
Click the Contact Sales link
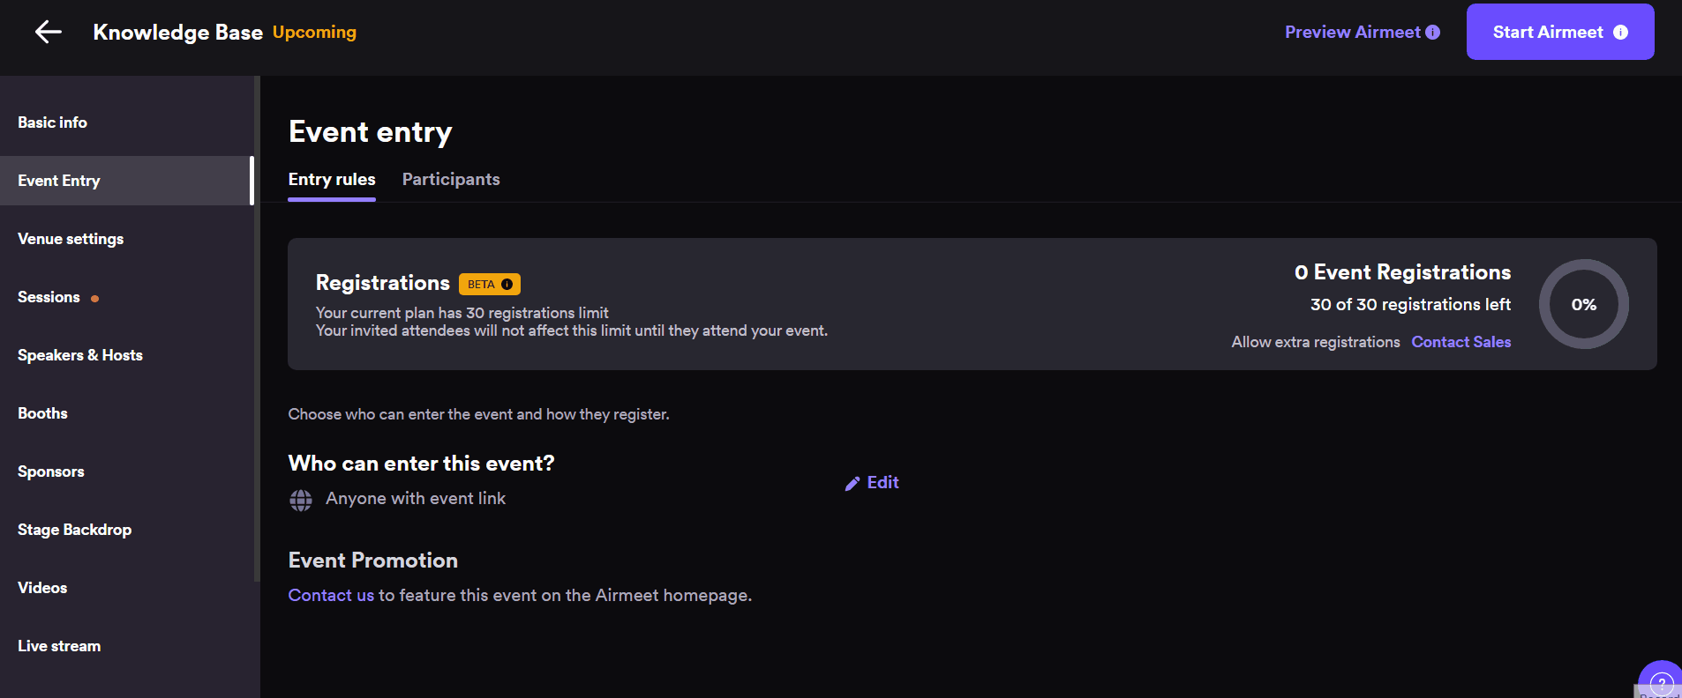tap(1460, 342)
